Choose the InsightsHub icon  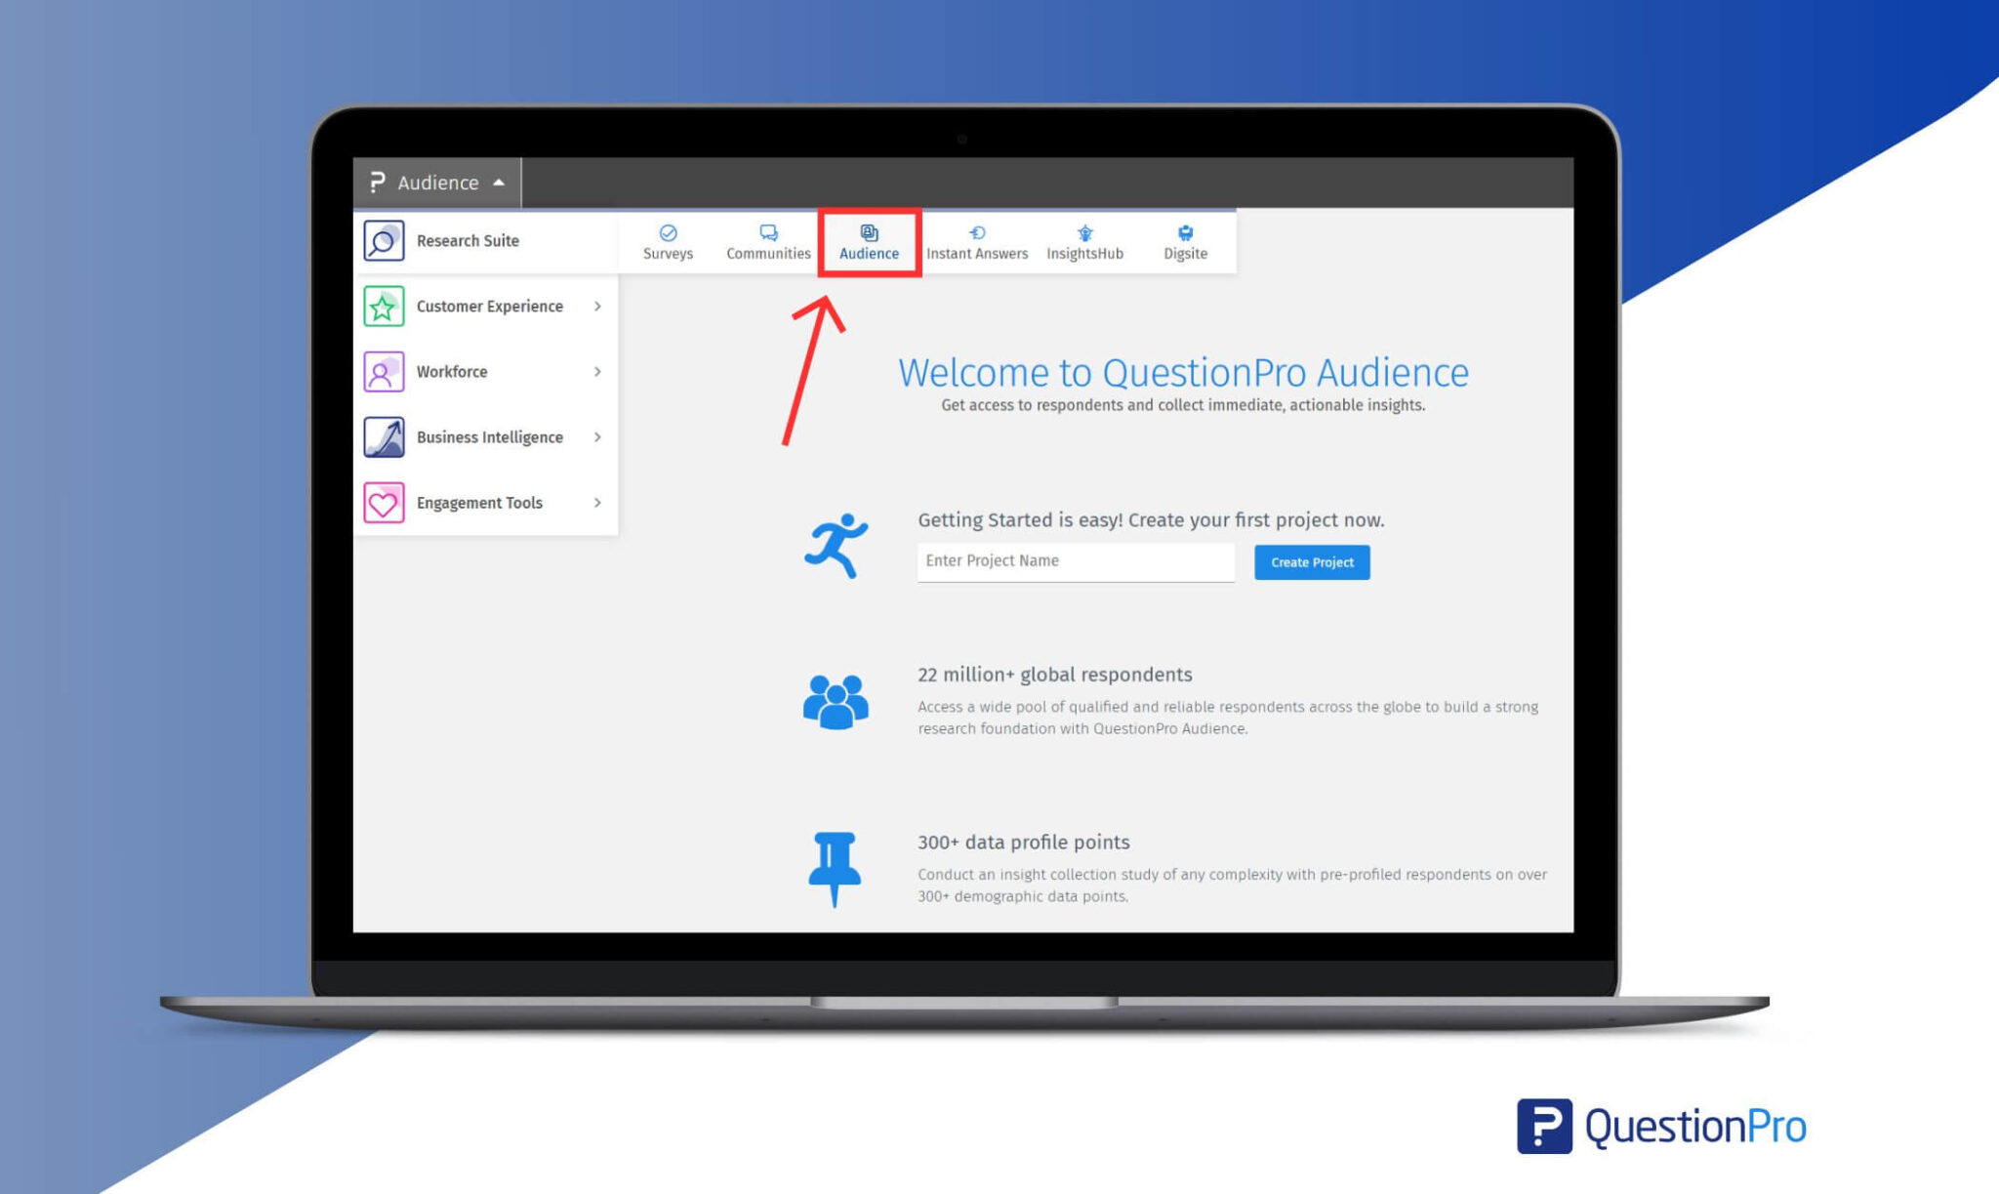point(1084,232)
